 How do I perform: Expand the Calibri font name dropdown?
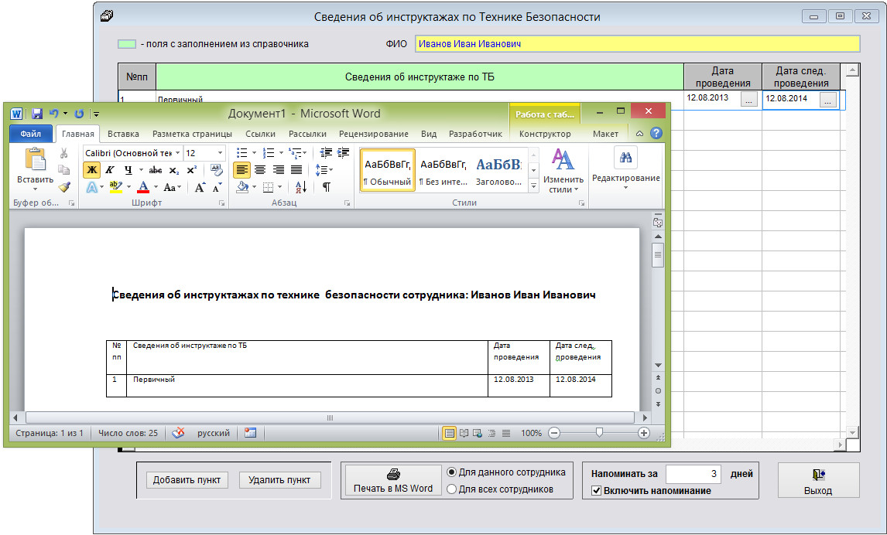coord(178,153)
